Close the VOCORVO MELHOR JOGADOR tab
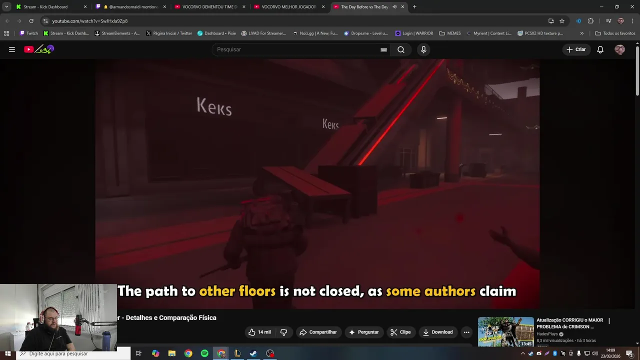This screenshot has height=360, width=640. (323, 7)
